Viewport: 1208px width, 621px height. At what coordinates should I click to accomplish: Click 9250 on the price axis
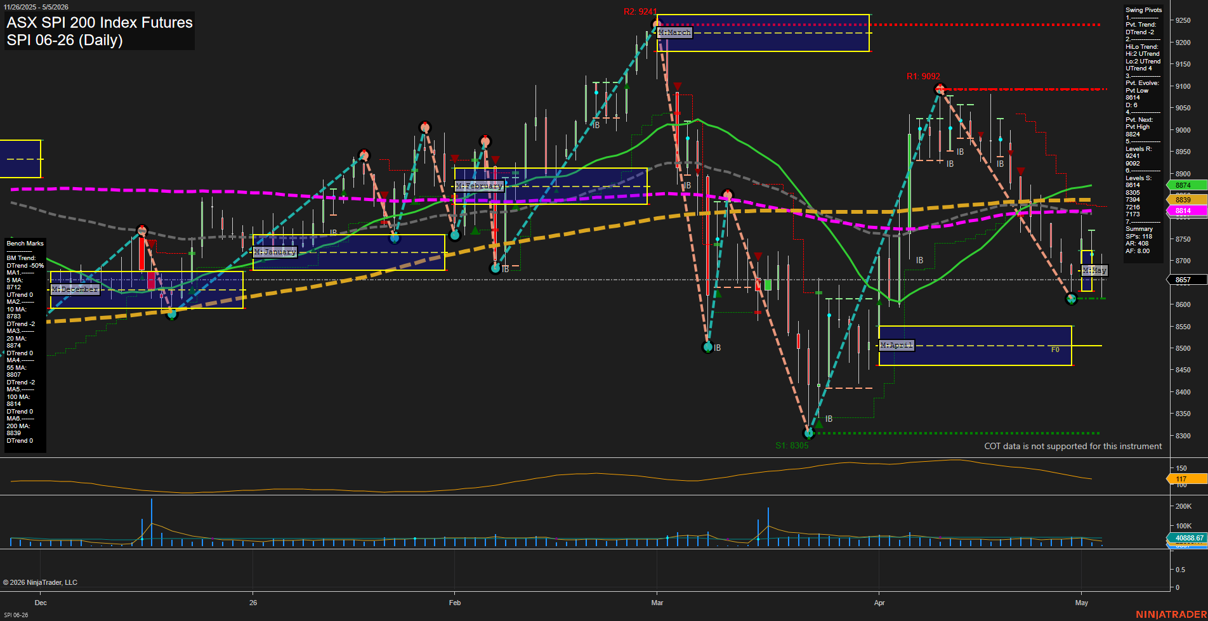pos(1183,20)
